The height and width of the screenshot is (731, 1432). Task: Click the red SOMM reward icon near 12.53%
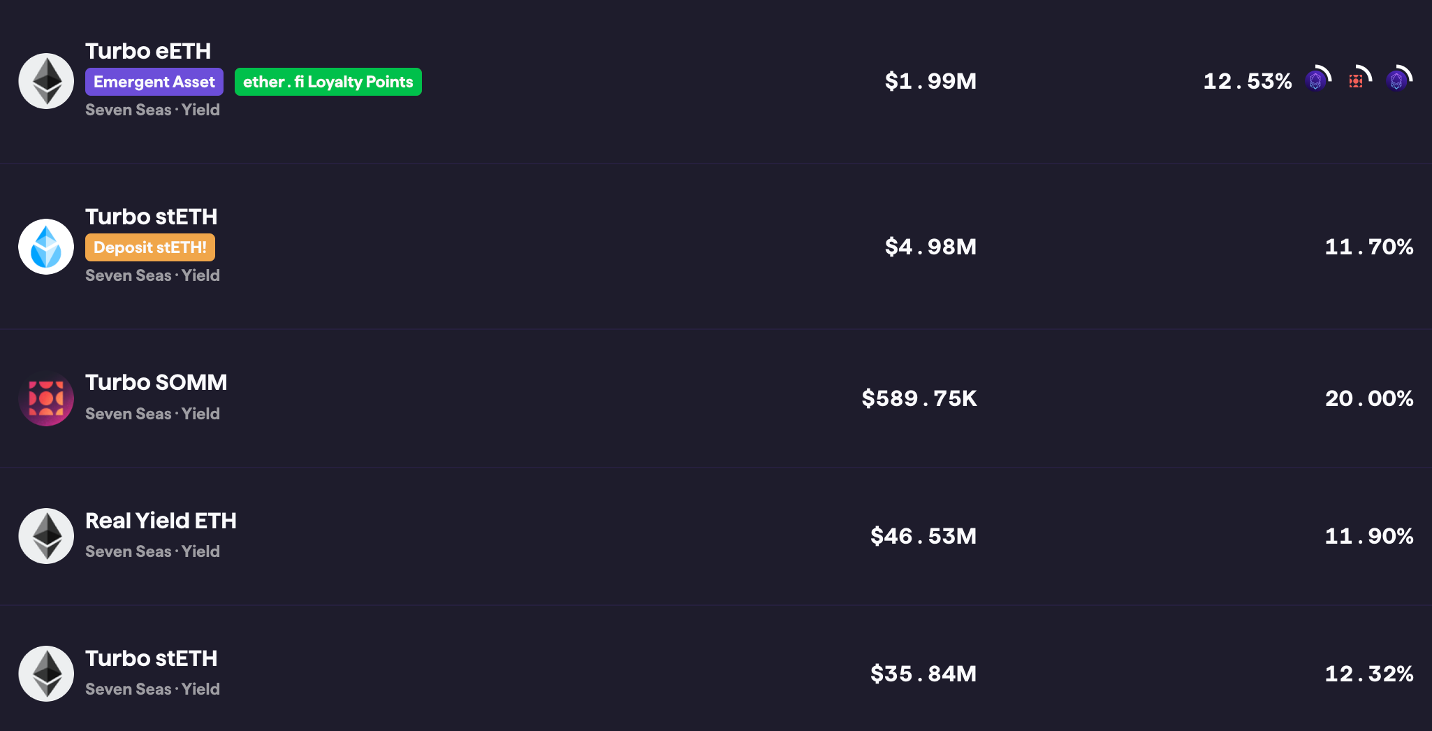tap(1359, 79)
